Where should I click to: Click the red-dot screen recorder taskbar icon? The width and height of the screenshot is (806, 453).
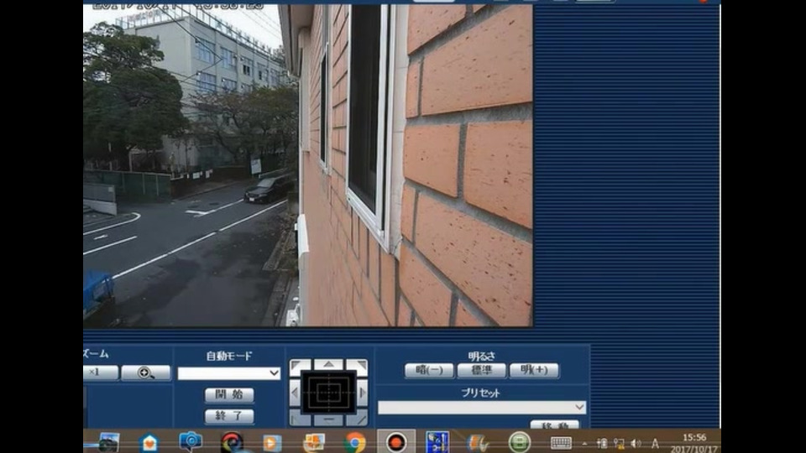(396, 442)
